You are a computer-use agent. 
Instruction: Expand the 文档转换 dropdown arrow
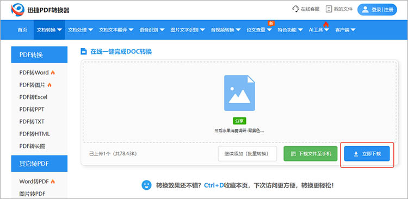coord(59,30)
